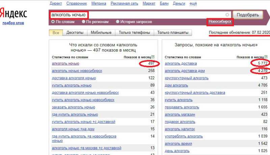The height and width of the screenshot is (155, 270).
Task: Switch to the 'Все' devices tab
Action: [x=56, y=33]
